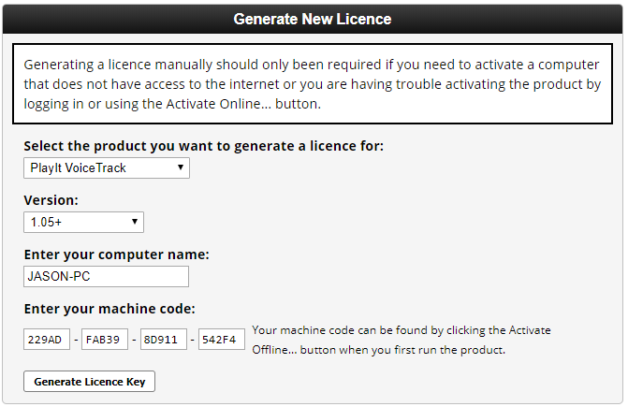This screenshot has height=407, width=628.
Task: Click the Generate New Licence header bar
Action: pos(313,19)
